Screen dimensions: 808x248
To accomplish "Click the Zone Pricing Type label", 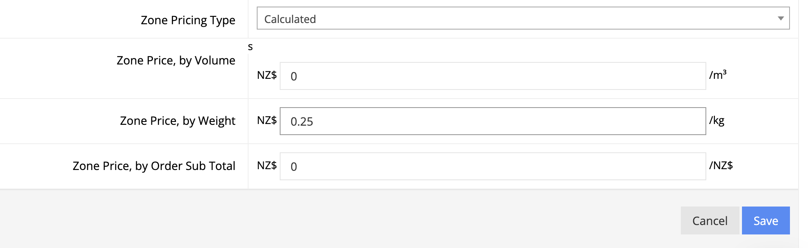I will point(188,20).
